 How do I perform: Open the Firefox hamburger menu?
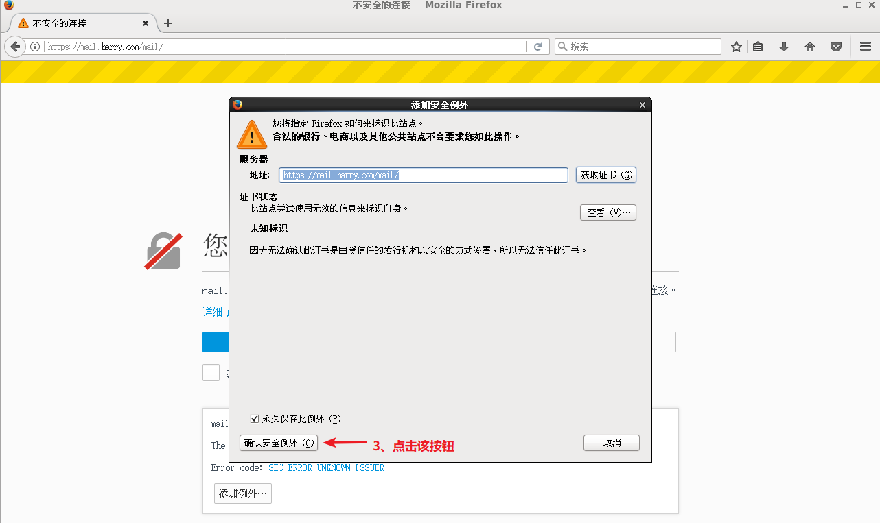[866, 47]
